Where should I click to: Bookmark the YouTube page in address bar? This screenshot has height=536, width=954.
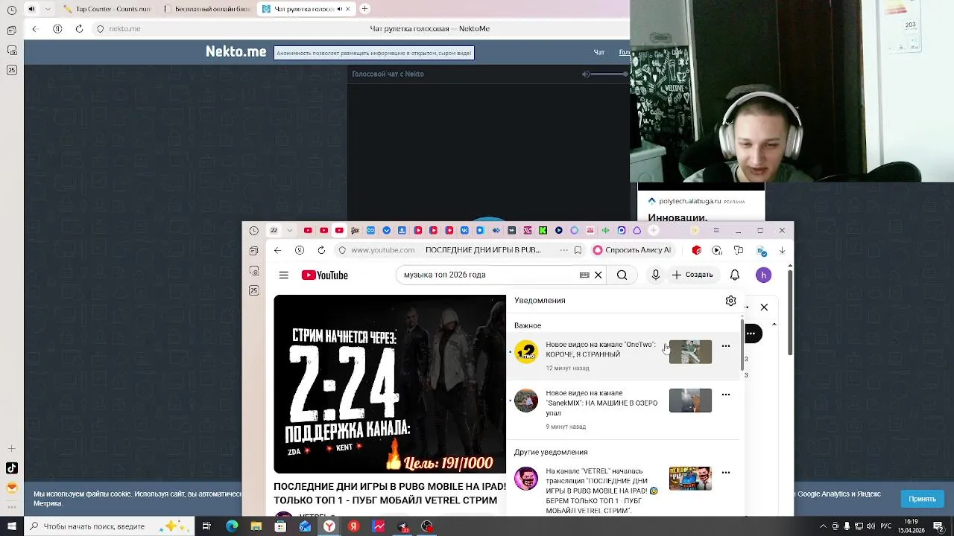tap(578, 250)
